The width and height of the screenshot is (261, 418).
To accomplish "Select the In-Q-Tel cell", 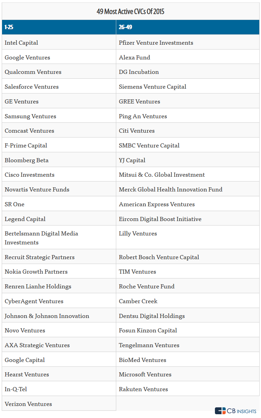I will 16,389.
